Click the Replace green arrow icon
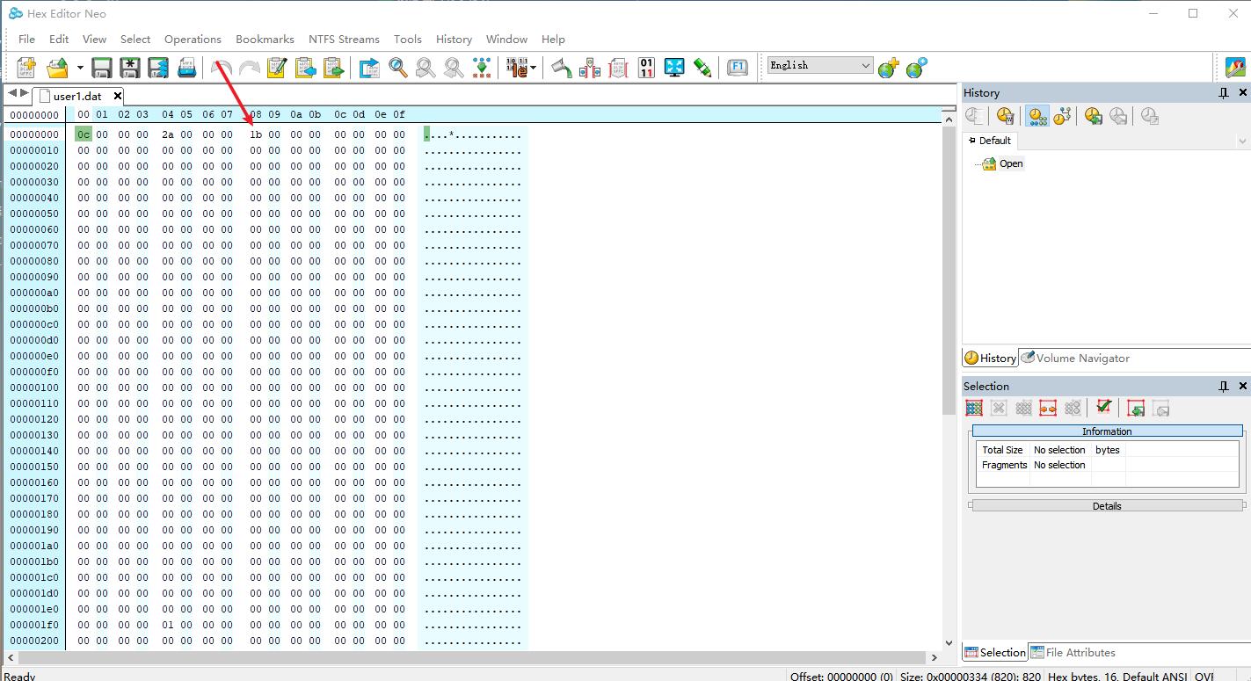Viewport: 1251px width, 681px height. coord(482,68)
